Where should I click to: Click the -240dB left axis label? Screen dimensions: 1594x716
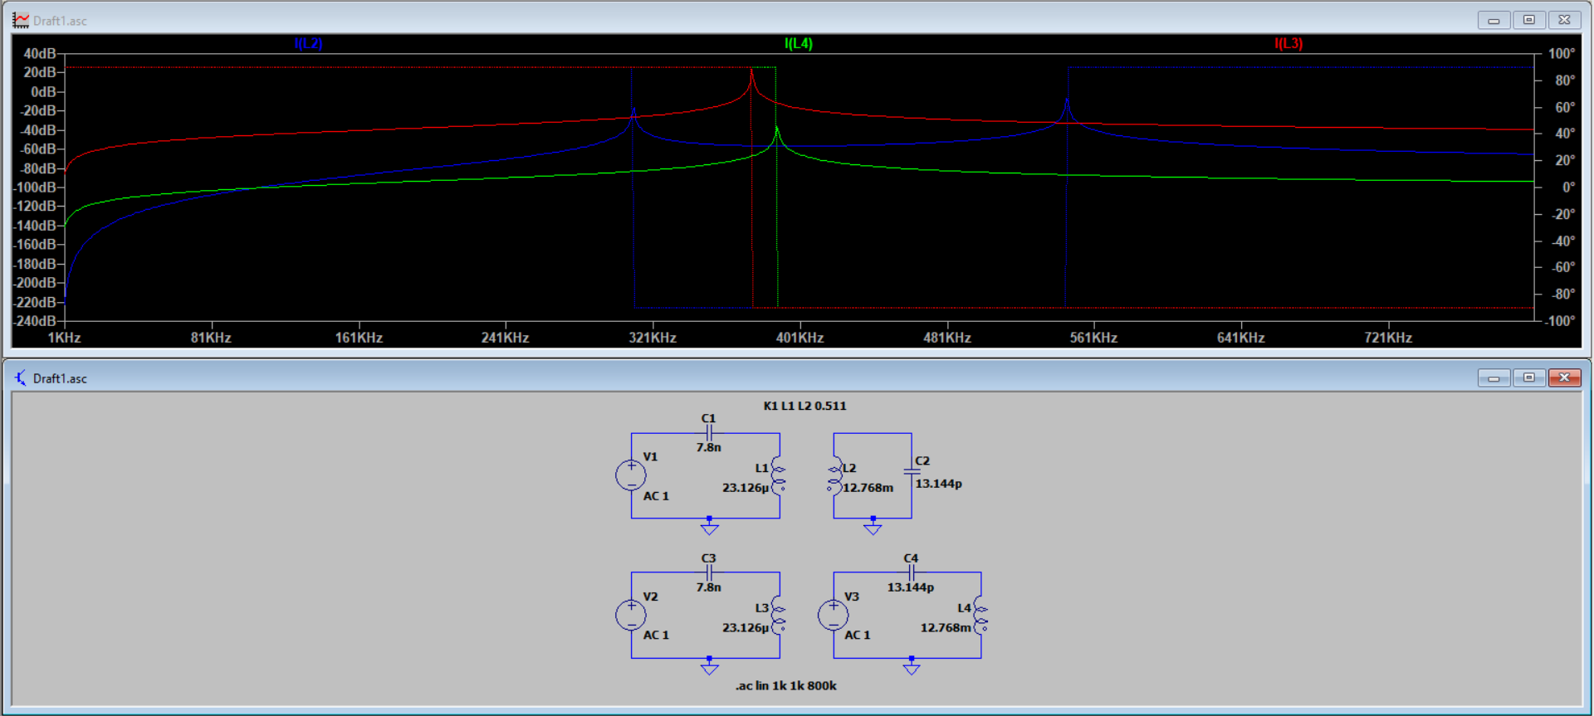34,321
